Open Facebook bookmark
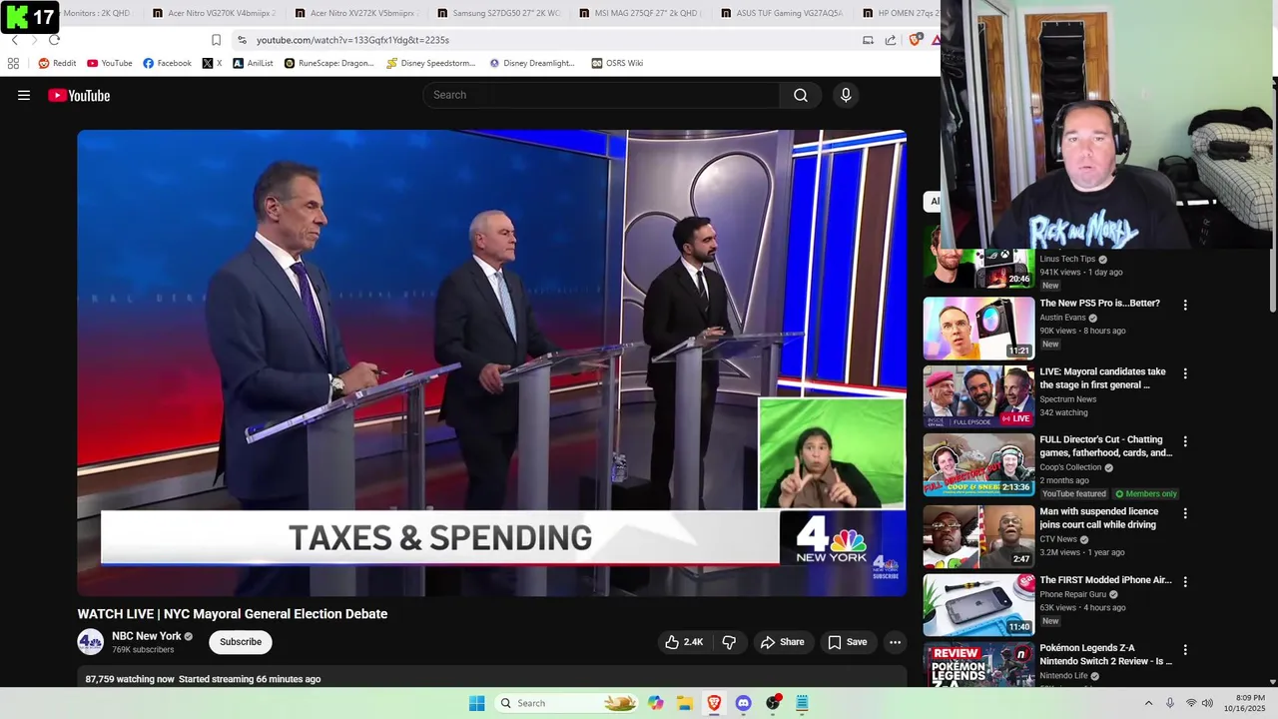Viewport: 1278px width, 719px height. (167, 63)
